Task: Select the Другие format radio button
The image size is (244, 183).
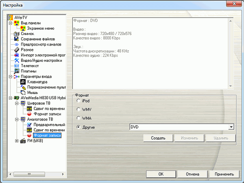Action: click(78, 127)
